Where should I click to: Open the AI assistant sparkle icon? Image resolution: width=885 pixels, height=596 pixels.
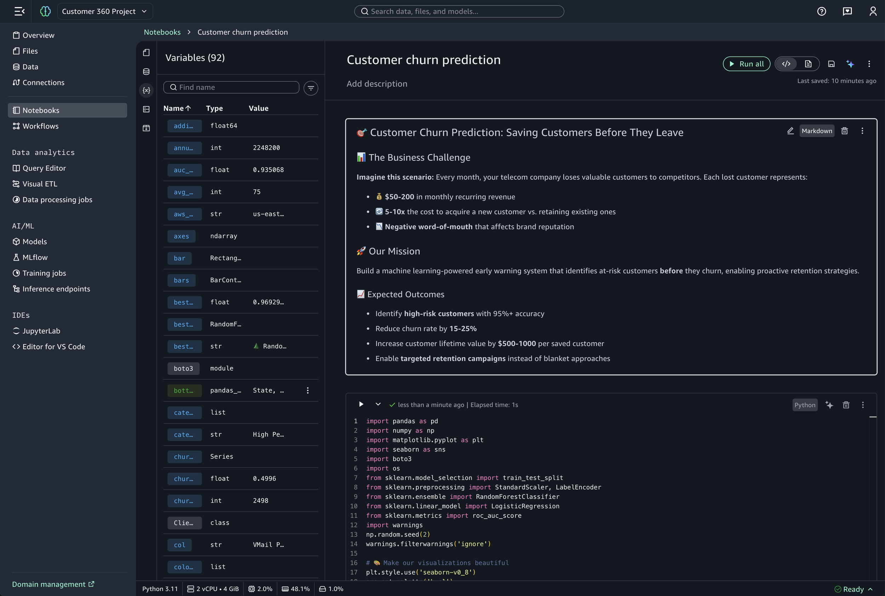point(850,64)
